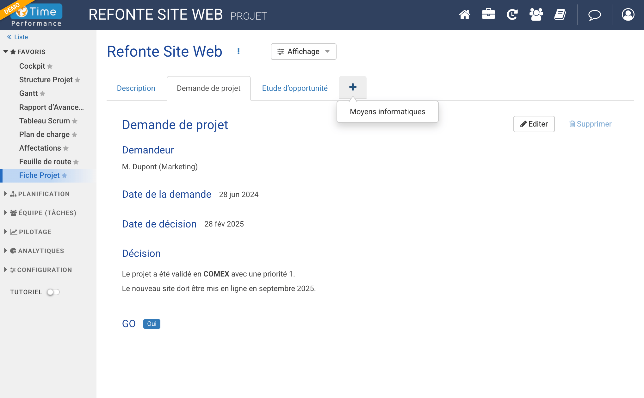Switch to the Etude d'opportunité tab
This screenshot has height=398, width=644.
[294, 88]
